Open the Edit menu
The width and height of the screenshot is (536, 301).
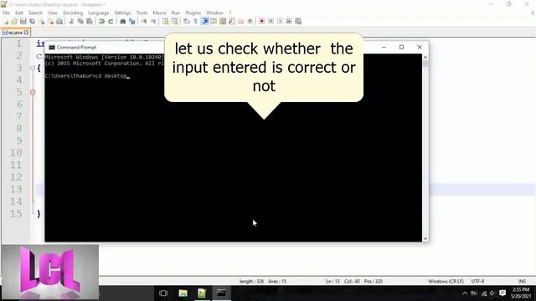[19, 13]
